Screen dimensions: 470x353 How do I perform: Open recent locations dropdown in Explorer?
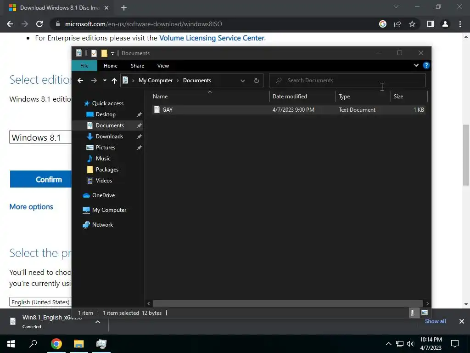(x=105, y=80)
